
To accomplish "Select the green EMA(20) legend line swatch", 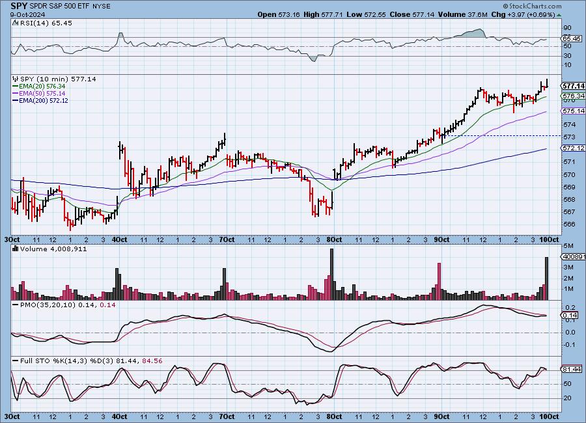I will (16, 87).
